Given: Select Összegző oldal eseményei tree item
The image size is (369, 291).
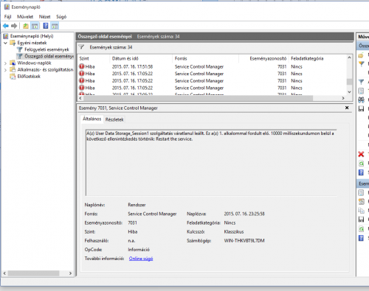Looking at the screenshot, I should [49, 56].
